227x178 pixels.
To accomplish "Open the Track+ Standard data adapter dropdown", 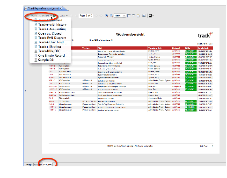I will point(41,16).
